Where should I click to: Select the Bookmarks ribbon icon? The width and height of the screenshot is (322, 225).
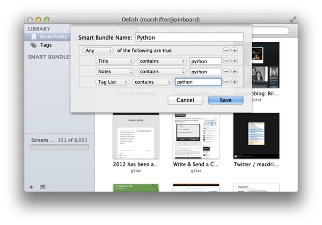pyautogui.click(x=34, y=36)
